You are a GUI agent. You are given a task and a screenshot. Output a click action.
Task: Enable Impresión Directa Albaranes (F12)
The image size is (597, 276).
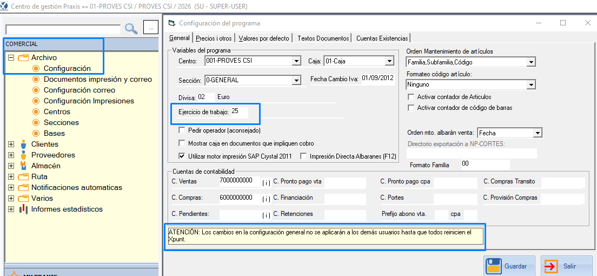303,156
